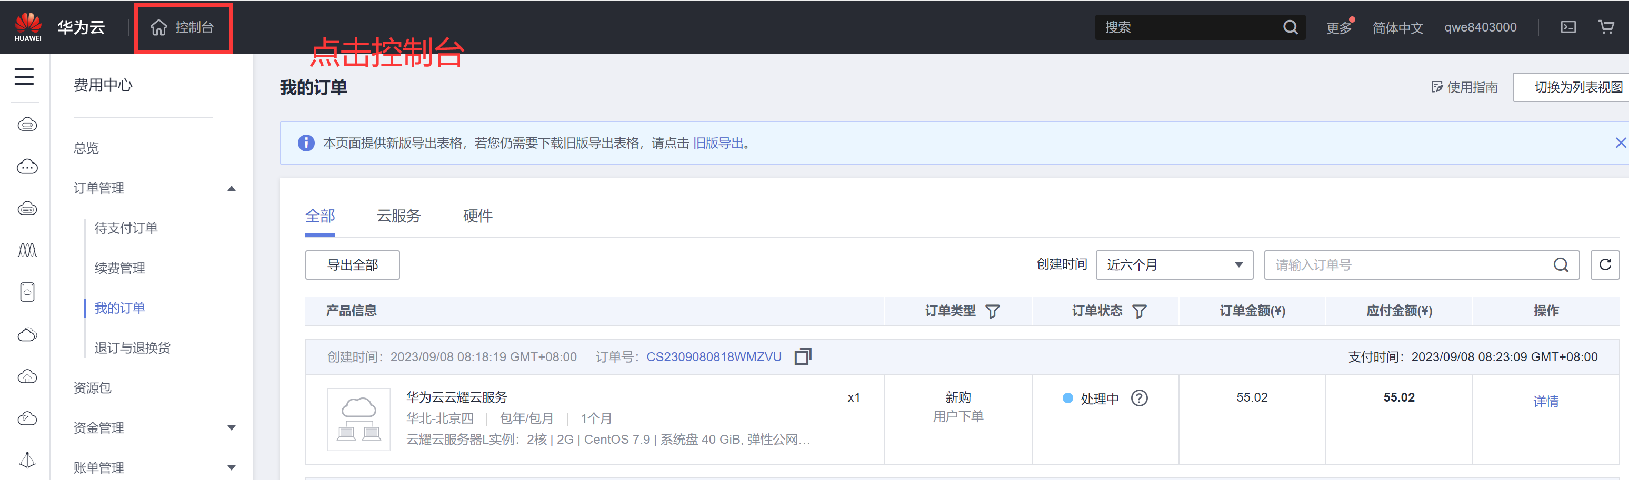Click the 导出全部 button
The image size is (1629, 480).
[352, 265]
